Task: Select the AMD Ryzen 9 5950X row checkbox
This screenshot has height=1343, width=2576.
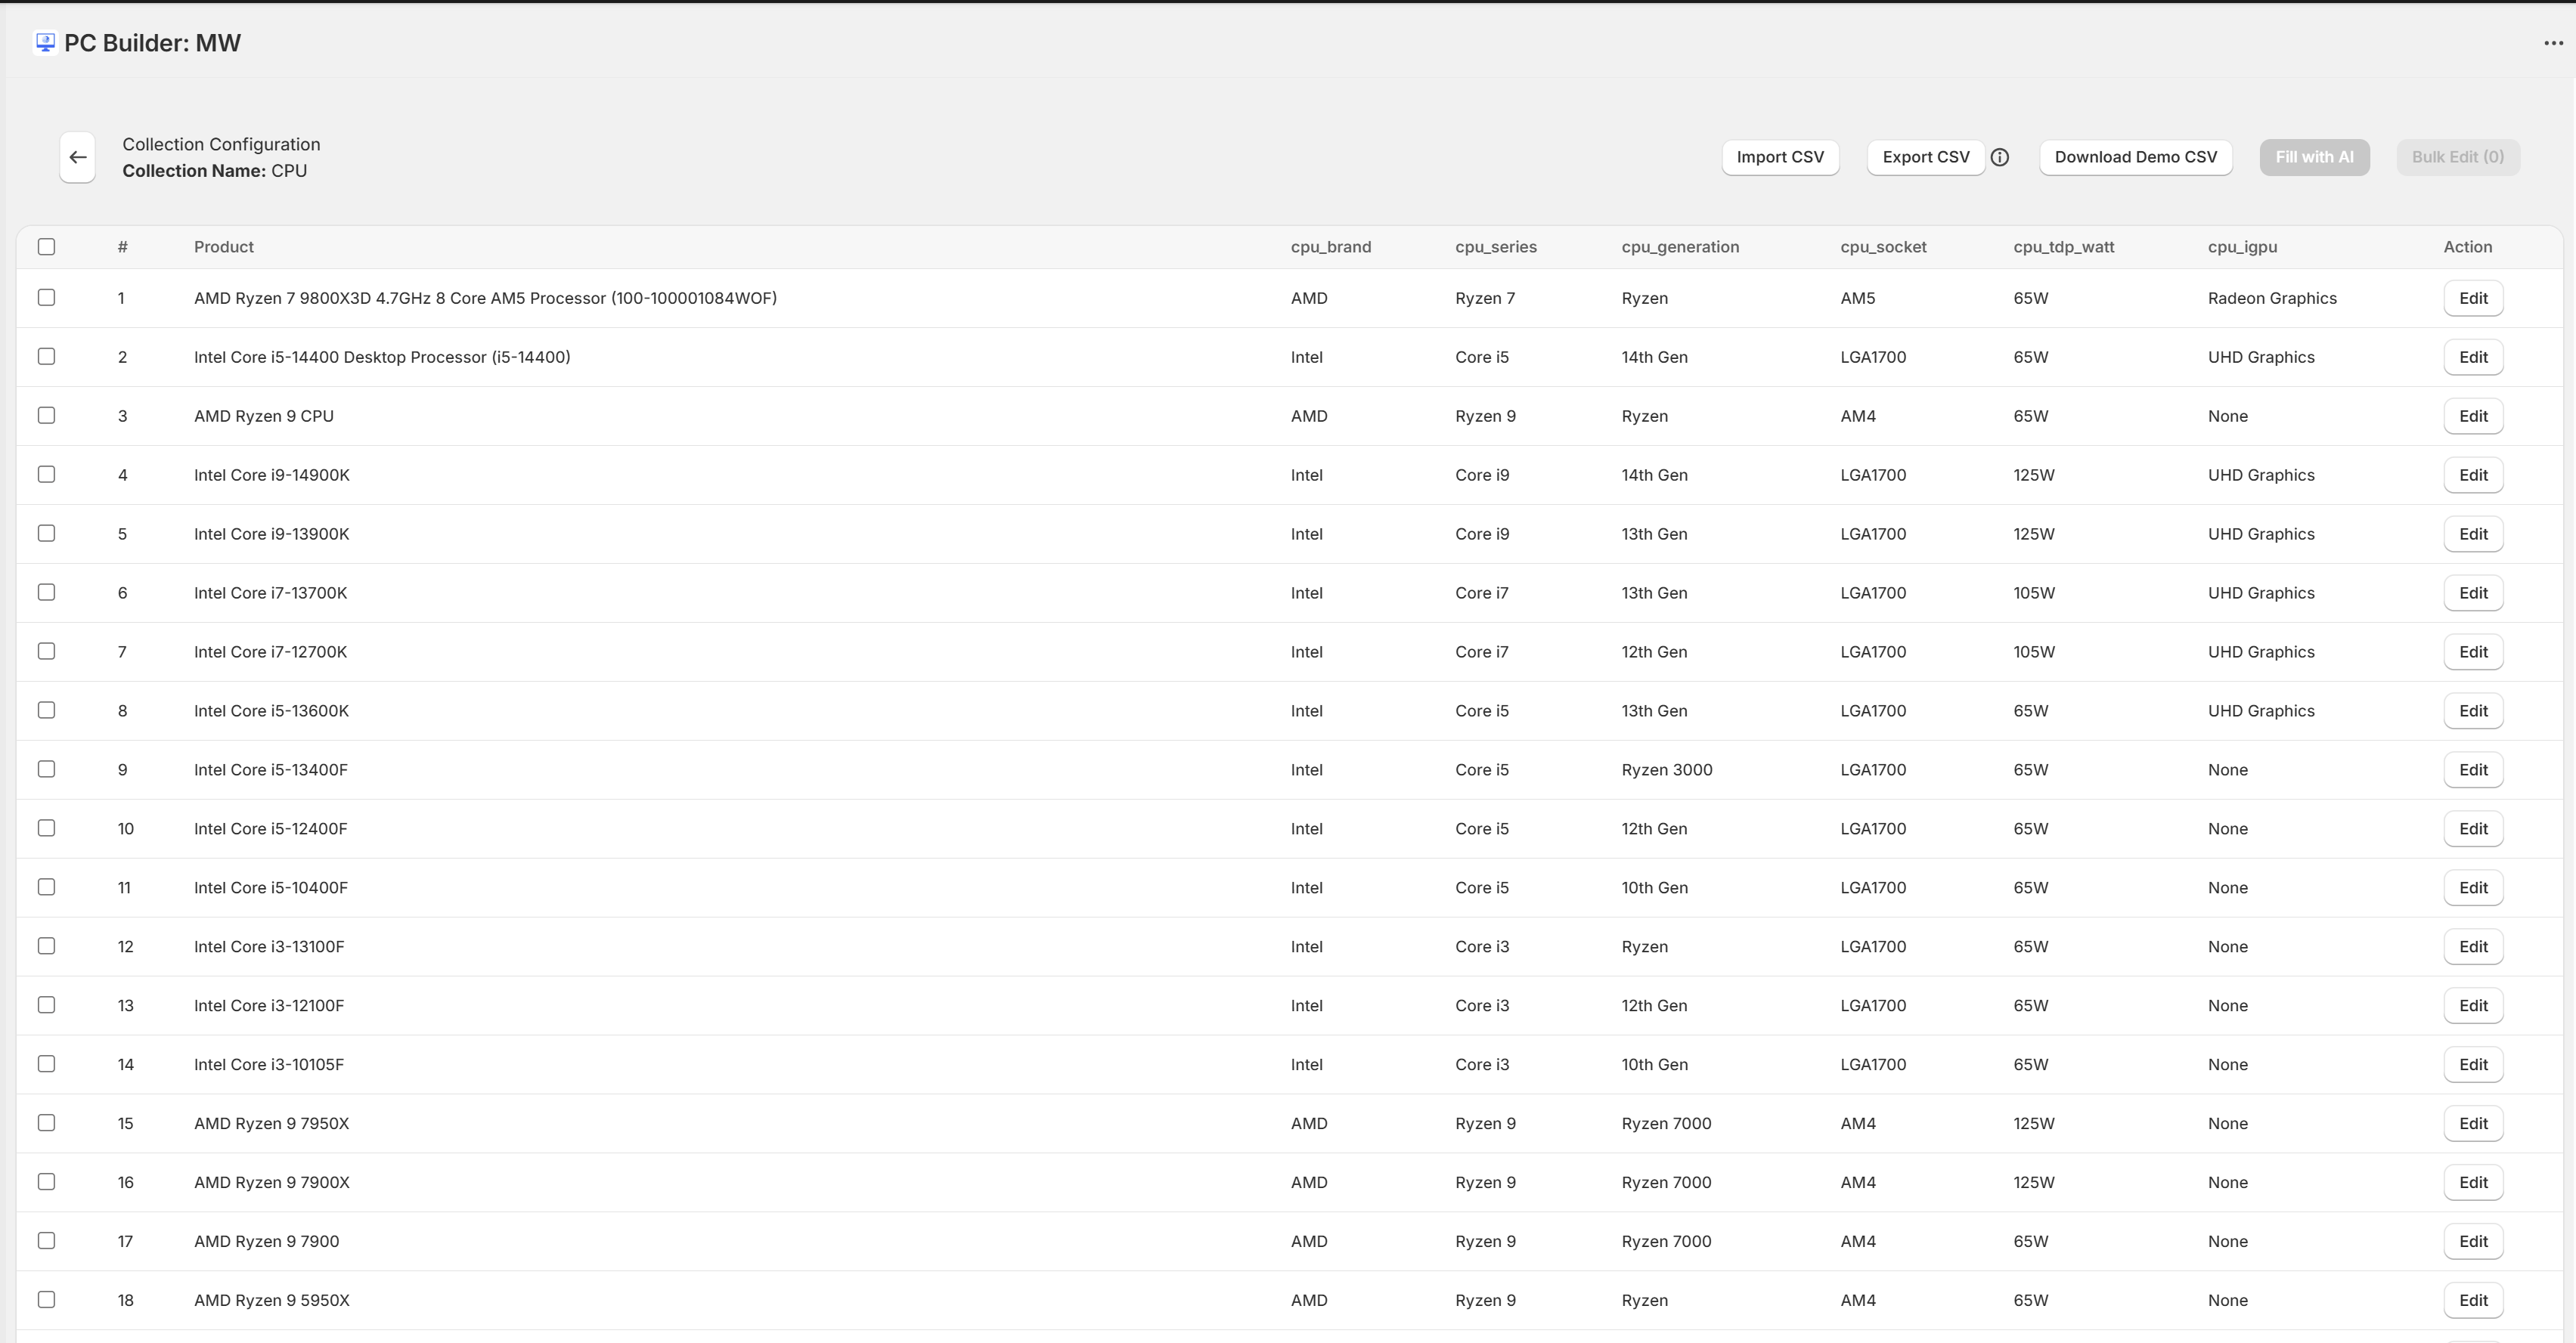Action: 46,1299
